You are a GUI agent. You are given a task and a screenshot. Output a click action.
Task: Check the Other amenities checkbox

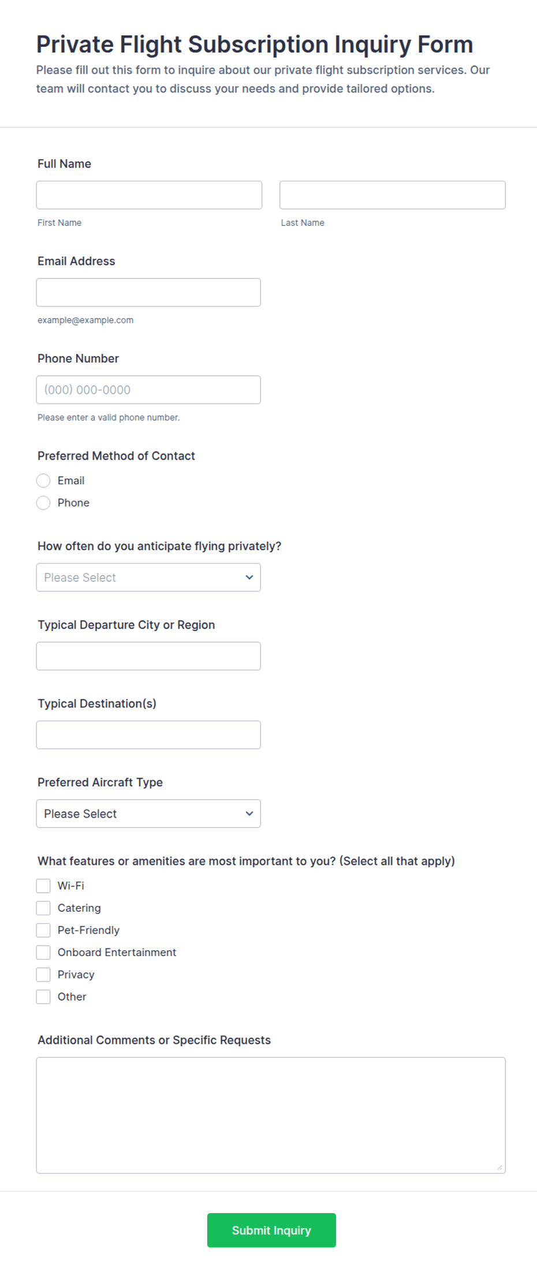coord(43,997)
